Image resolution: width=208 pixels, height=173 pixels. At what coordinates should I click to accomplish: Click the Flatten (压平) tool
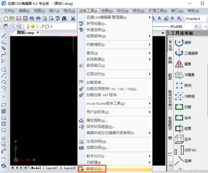click(x=183, y=139)
